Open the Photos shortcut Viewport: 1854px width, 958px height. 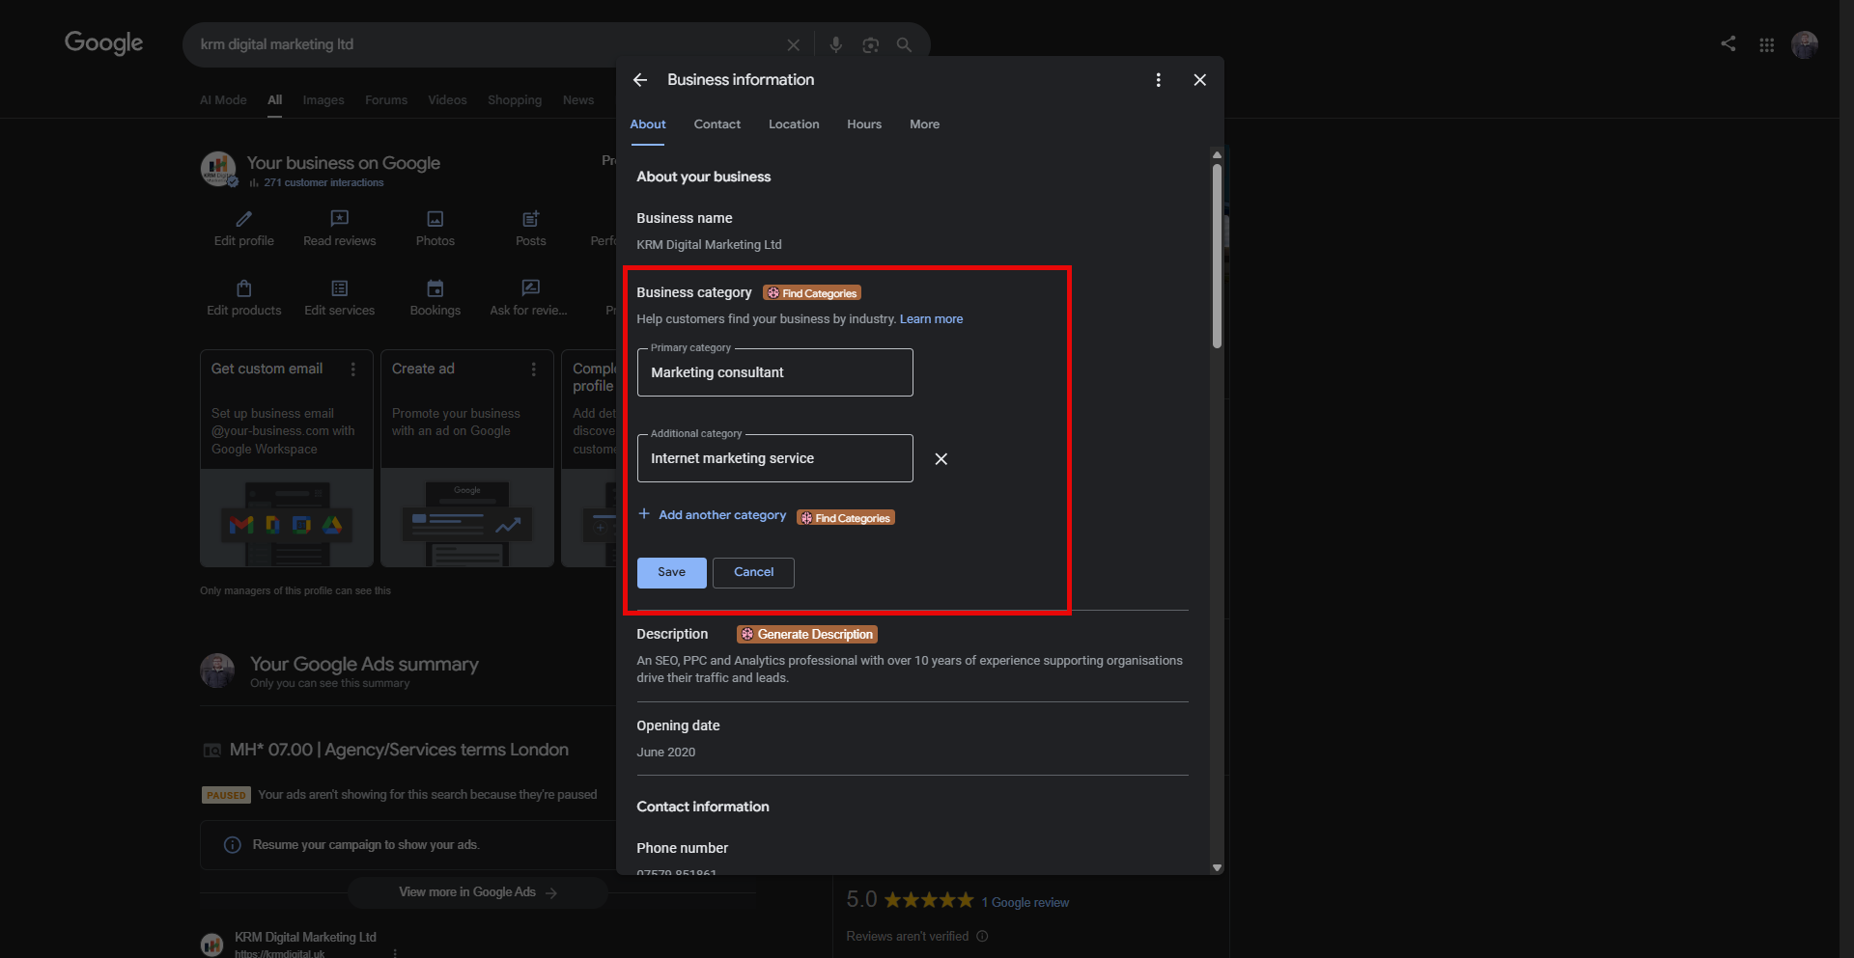[x=435, y=229]
